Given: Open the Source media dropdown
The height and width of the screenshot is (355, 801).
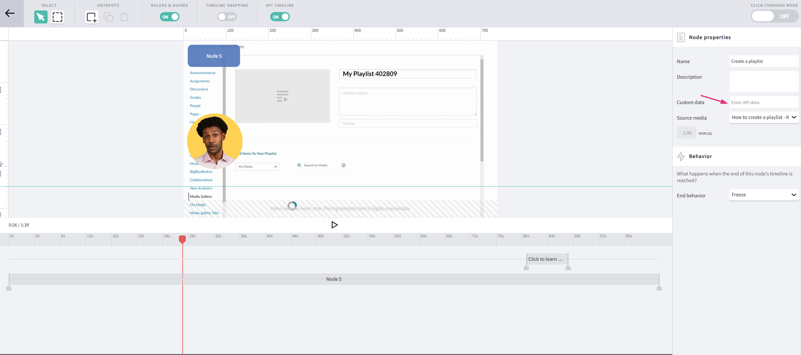Looking at the screenshot, I should tap(764, 117).
